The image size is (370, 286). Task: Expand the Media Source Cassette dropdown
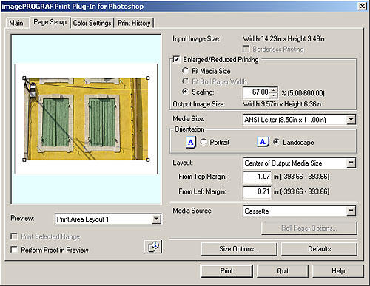click(351, 211)
